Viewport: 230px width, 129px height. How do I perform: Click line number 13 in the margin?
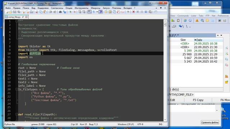click(x=9, y=64)
